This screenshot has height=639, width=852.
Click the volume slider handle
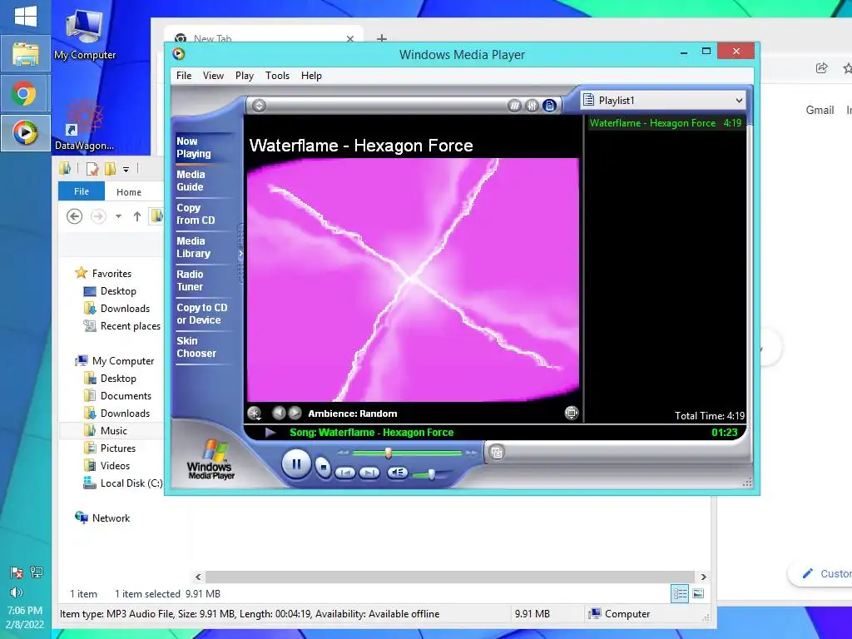coord(432,474)
